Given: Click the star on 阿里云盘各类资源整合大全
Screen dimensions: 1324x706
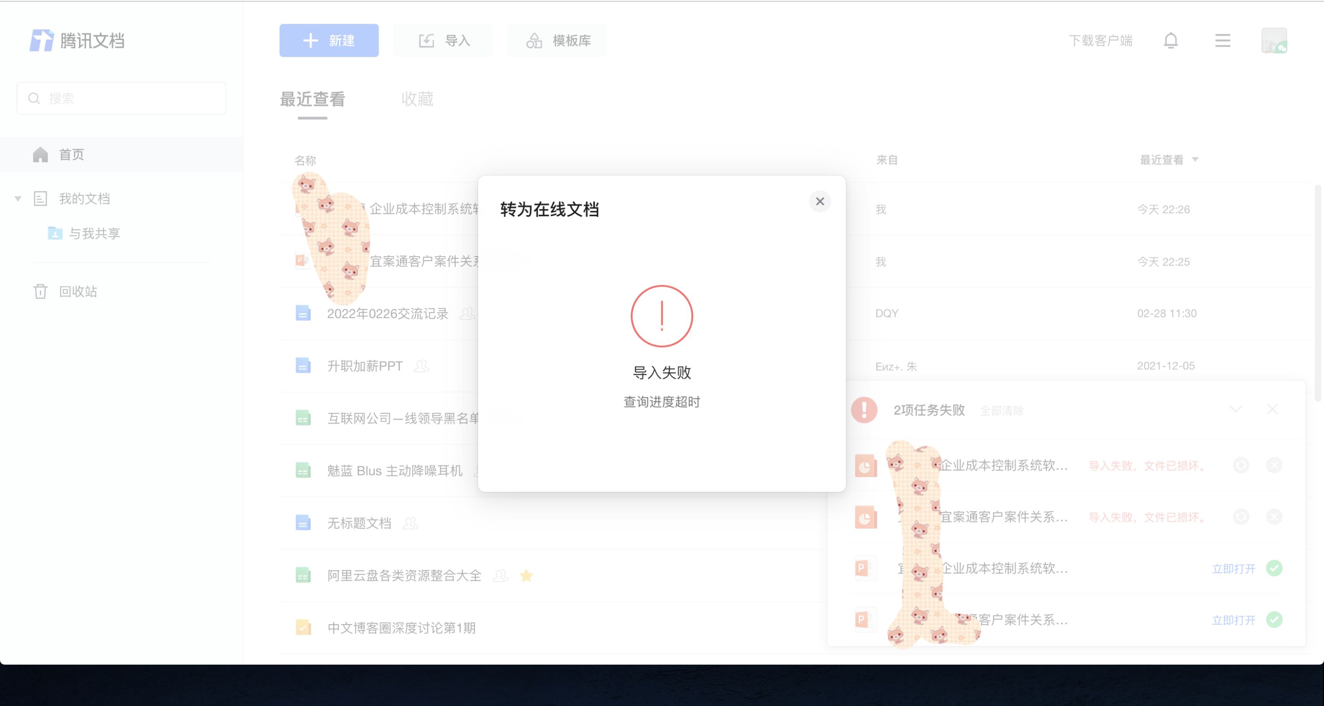Looking at the screenshot, I should pos(526,576).
